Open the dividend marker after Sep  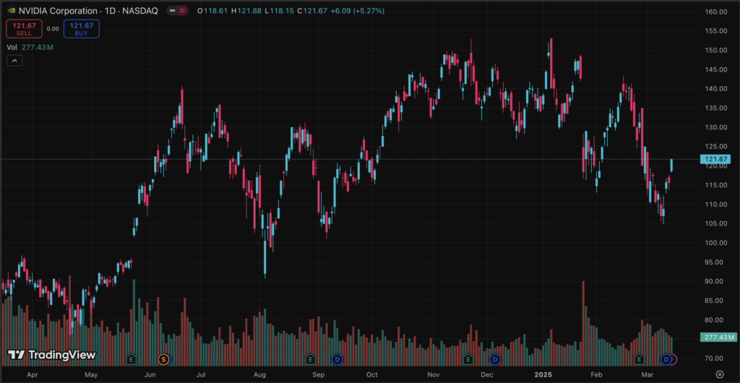[x=337, y=359]
